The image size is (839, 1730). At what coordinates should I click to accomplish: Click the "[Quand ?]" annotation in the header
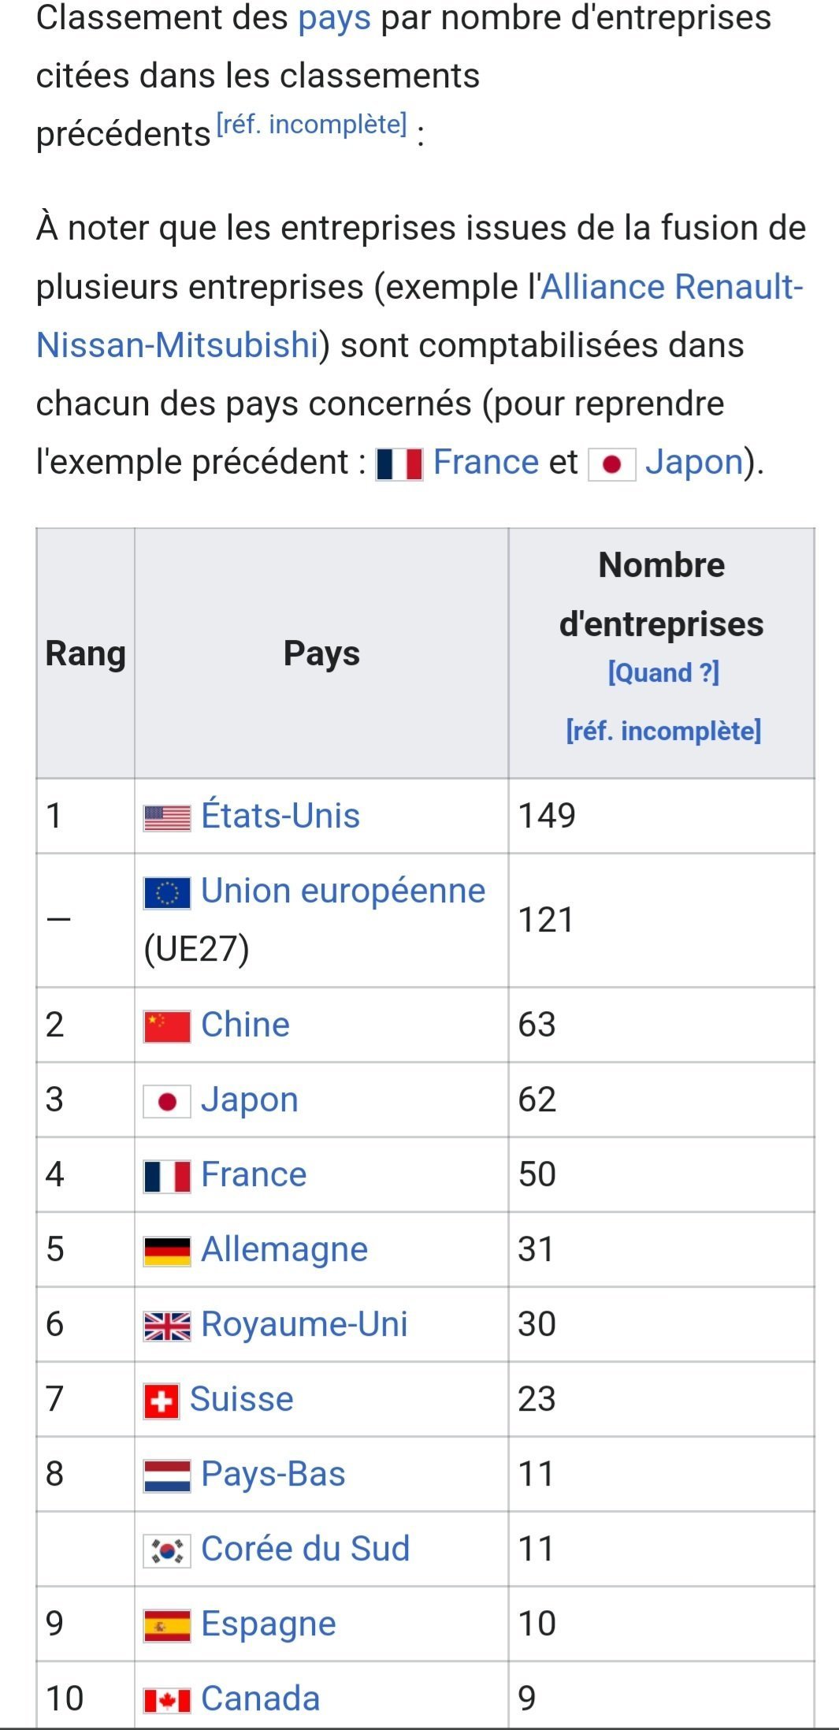(663, 673)
